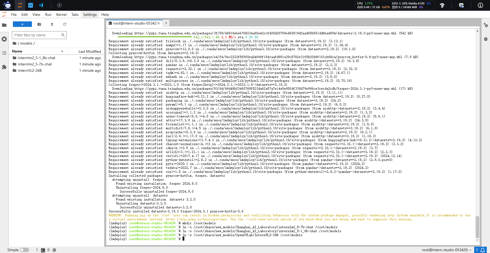This screenshot has height=253, width=490.
Task: Close the root@intern-studio terminal tab
Action: (x=159, y=23)
